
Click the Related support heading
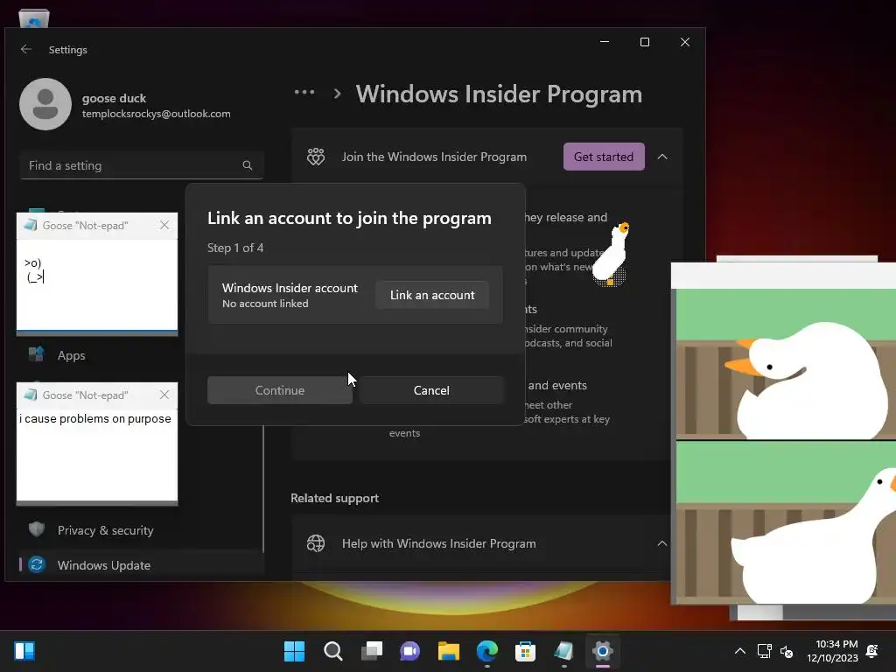click(x=334, y=498)
